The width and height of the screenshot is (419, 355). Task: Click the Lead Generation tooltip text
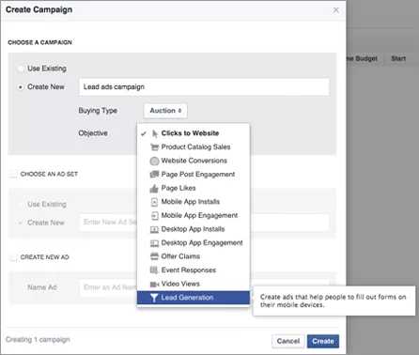334,301
